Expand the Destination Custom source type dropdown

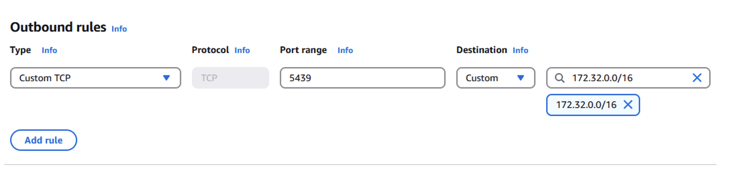(495, 78)
